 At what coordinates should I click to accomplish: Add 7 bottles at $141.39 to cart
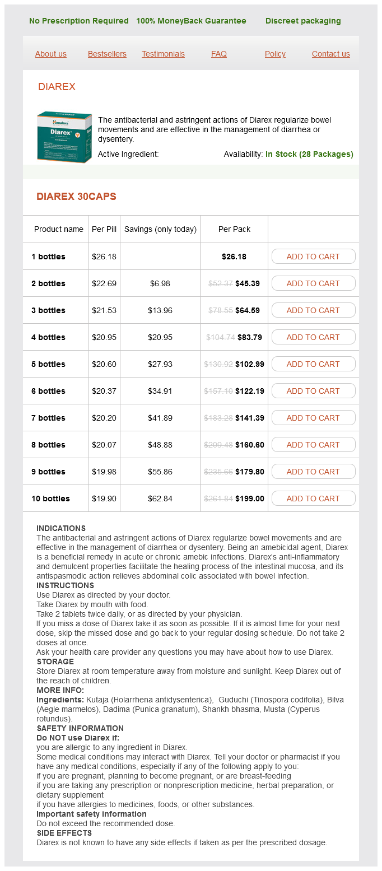coord(313,418)
